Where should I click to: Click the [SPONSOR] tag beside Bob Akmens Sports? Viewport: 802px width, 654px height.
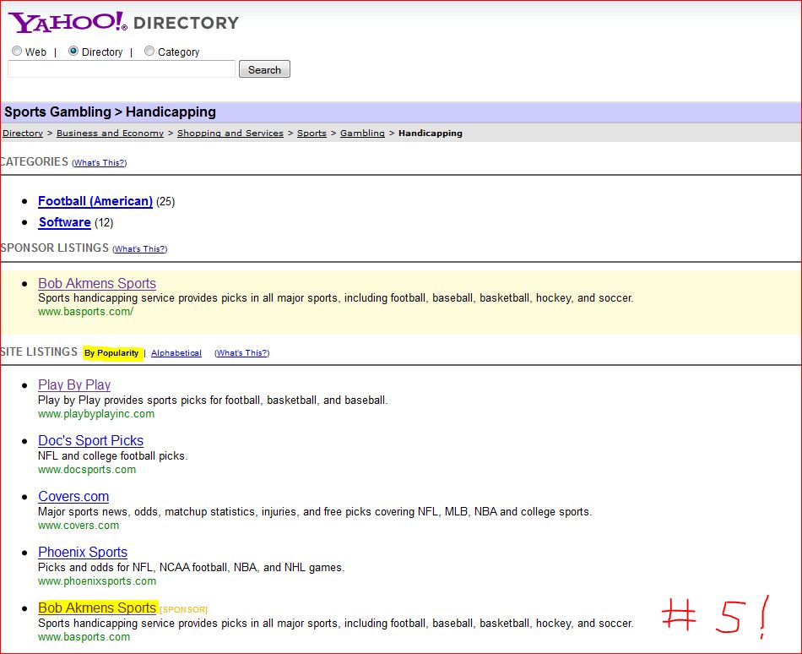(184, 610)
